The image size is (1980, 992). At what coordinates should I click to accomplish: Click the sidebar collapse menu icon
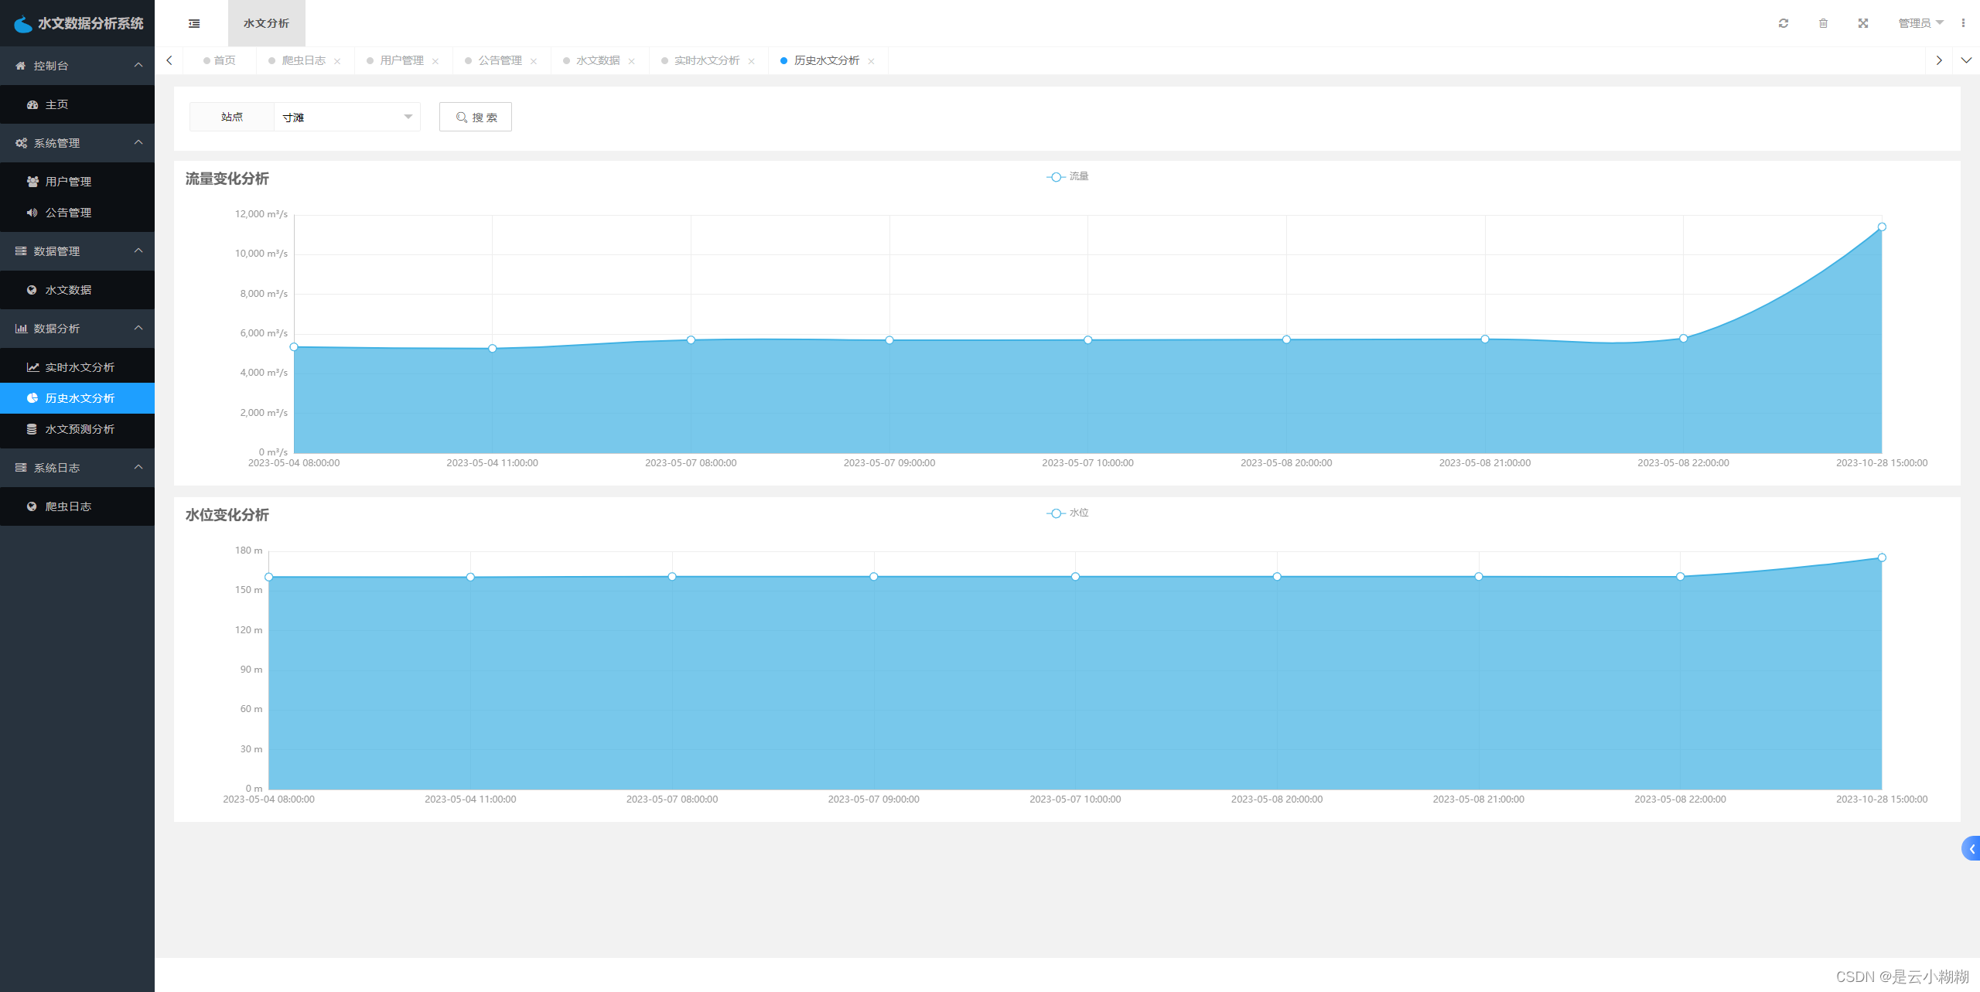(194, 23)
